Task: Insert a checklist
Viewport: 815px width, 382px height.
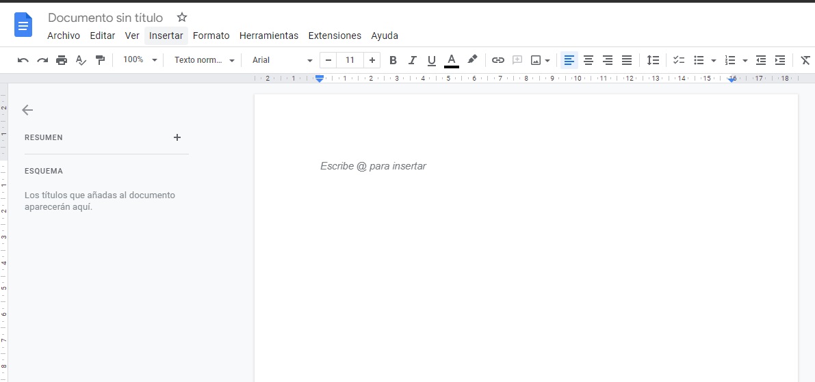Action: [679, 60]
